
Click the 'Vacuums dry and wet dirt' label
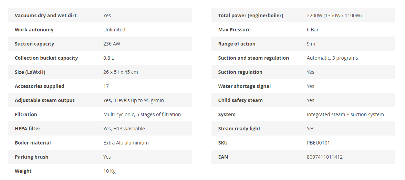click(45, 16)
